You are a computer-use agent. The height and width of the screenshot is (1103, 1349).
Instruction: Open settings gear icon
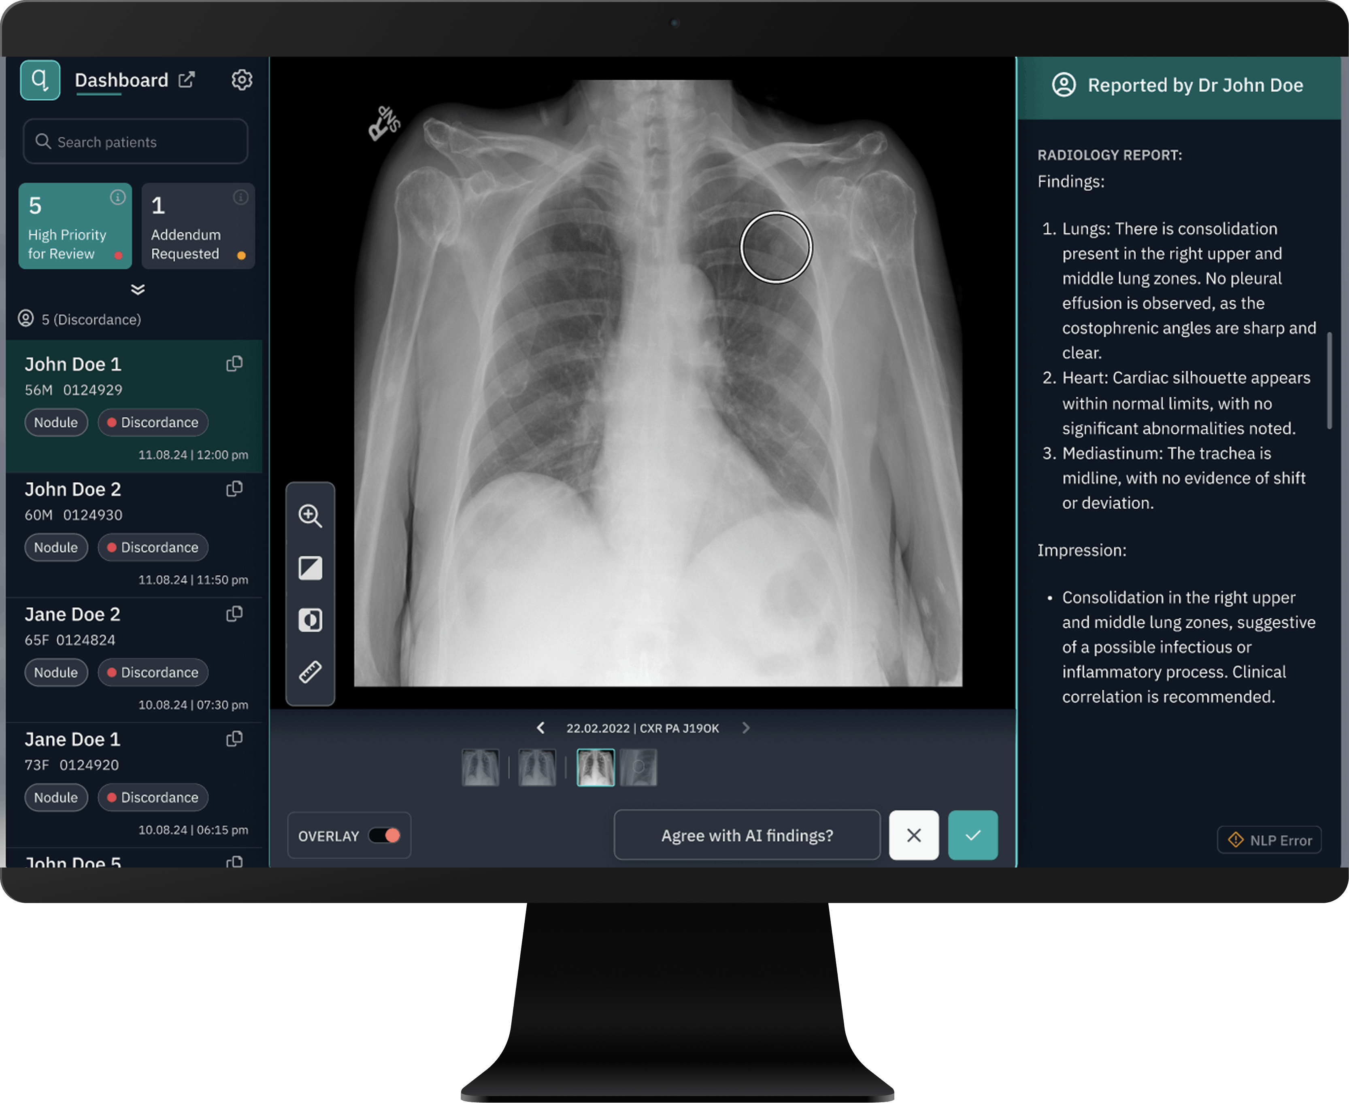pos(242,79)
